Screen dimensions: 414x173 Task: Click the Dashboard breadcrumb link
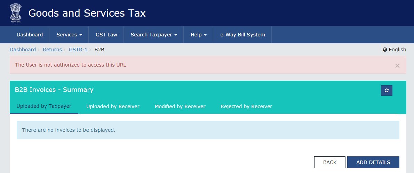pyautogui.click(x=23, y=50)
